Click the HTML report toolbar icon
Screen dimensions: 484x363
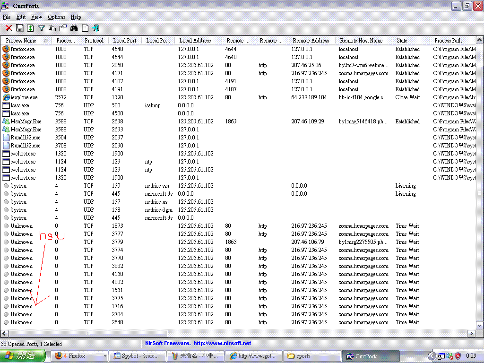tap(85, 28)
